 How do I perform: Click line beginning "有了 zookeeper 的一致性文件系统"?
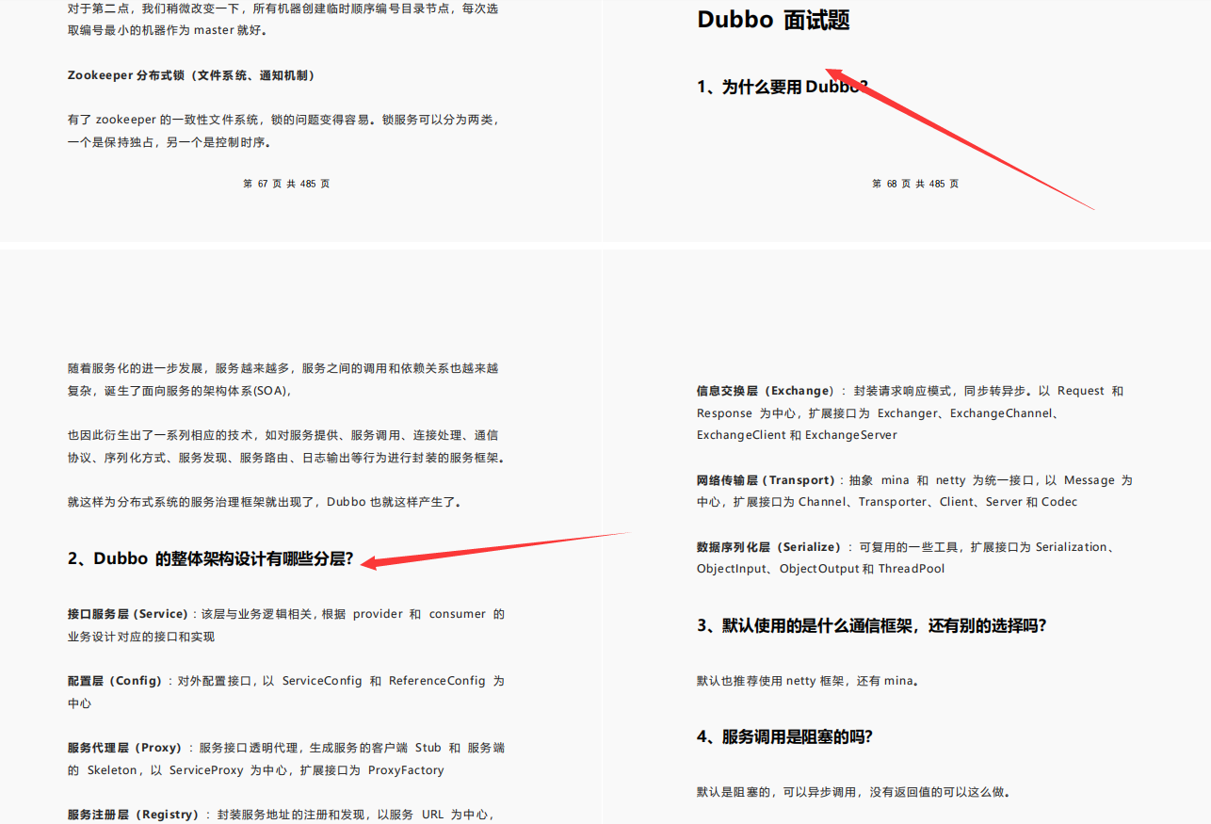click(x=283, y=120)
